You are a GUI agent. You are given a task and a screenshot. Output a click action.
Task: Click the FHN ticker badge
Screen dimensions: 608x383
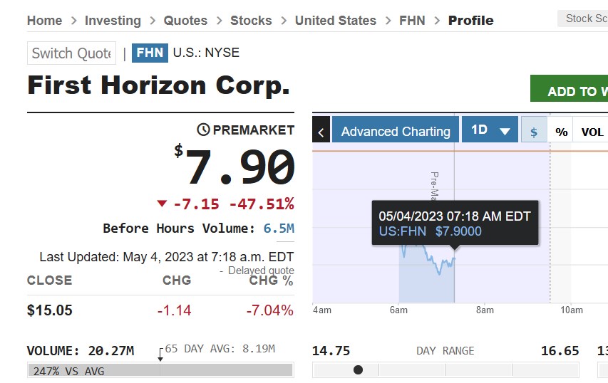tap(150, 53)
